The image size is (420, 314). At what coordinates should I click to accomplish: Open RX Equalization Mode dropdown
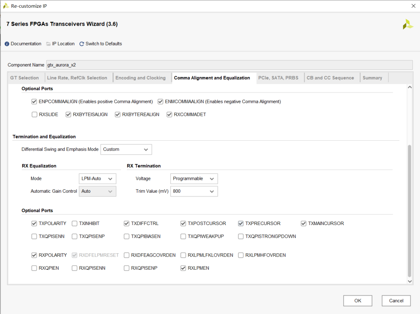[x=98, y=179]
